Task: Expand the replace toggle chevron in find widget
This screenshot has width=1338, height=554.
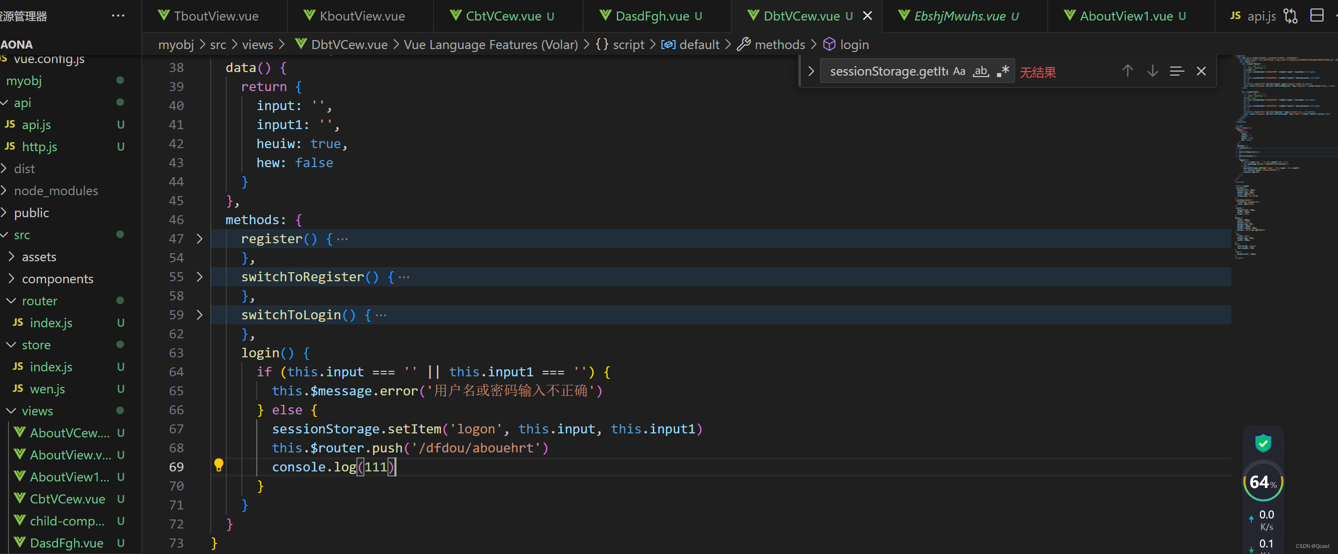Action: pos(810,71)
